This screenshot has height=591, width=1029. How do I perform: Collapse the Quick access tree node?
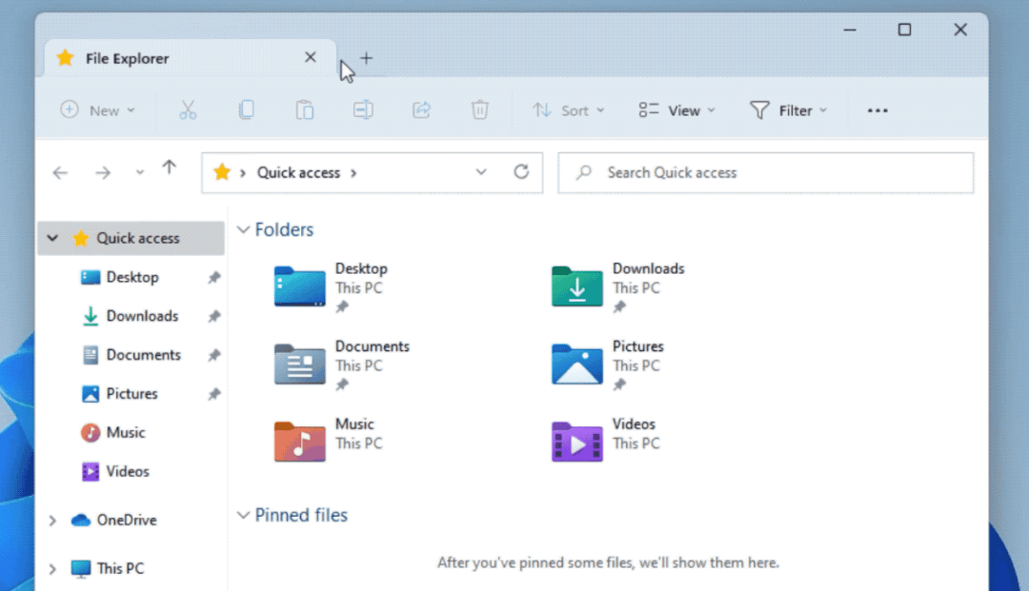click(52, 238)
